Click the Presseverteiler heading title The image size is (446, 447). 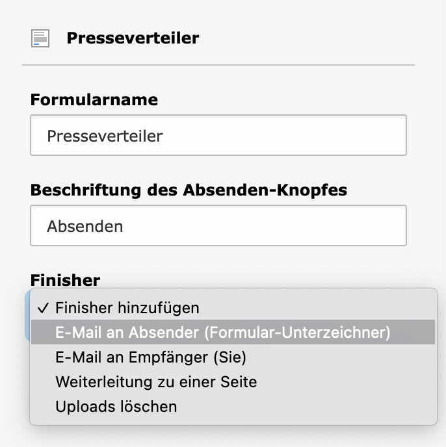pos(133,38)
